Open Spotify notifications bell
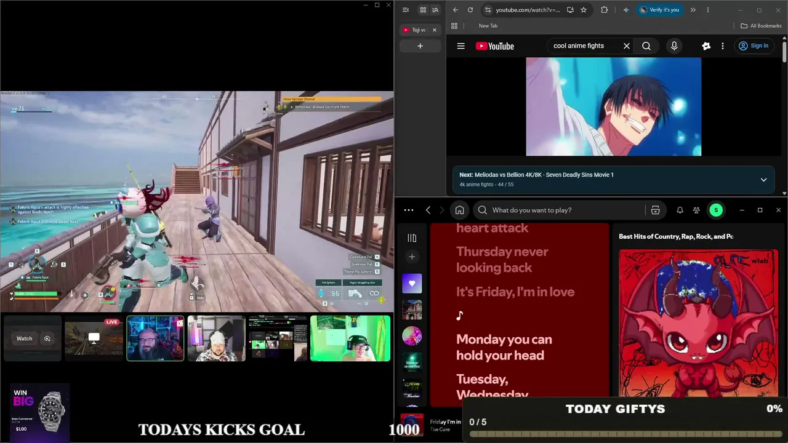Screen dimensions: 788x443 pos(680,210)
